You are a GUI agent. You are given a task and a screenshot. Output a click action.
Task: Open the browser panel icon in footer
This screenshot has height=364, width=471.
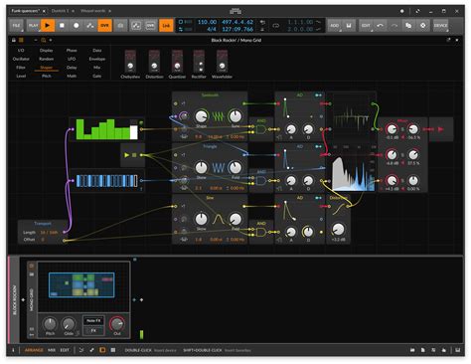pos(412,350)
